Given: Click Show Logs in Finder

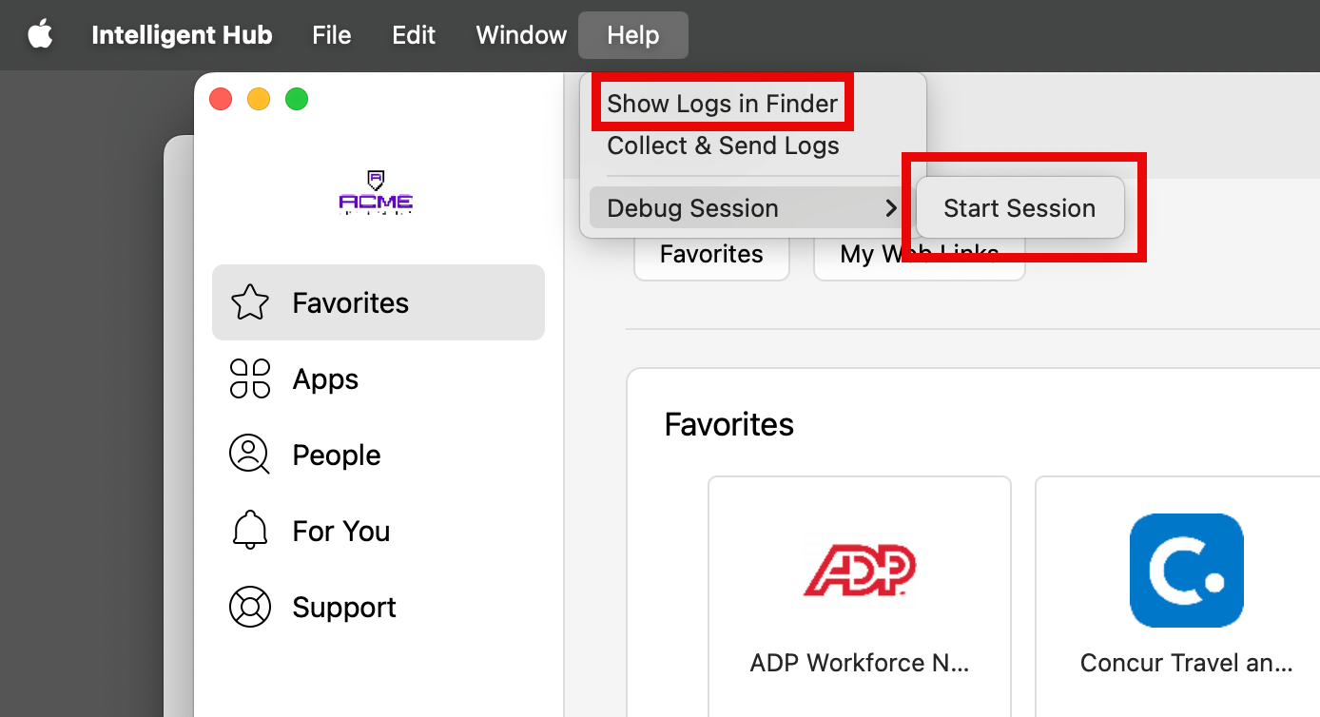Looking at the screenshot, I should [723, 103].
